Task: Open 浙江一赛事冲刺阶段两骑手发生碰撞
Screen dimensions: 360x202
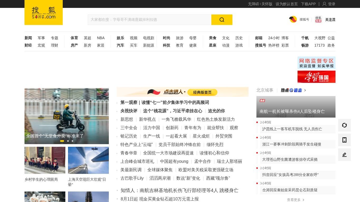Action: (x=298, y=144)
